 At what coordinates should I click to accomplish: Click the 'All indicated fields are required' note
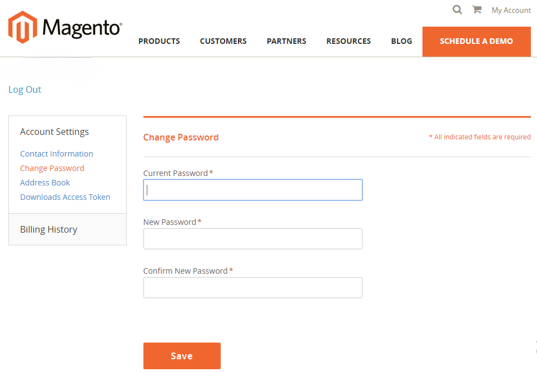tap(480, 137)
